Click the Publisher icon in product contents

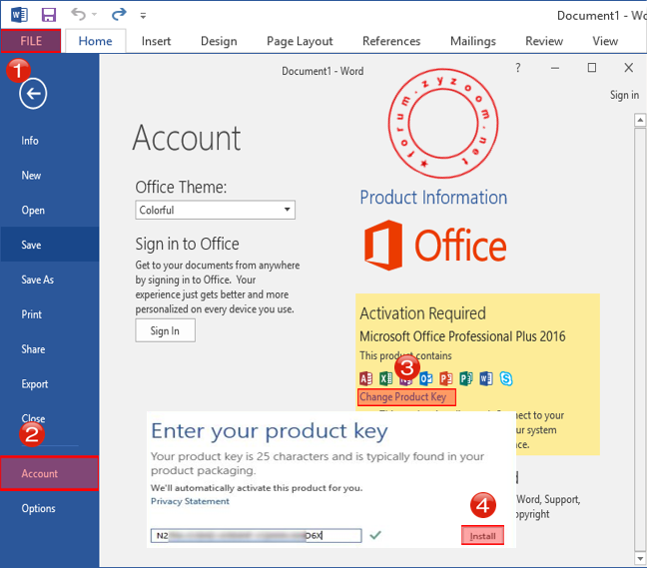[466, 378]
